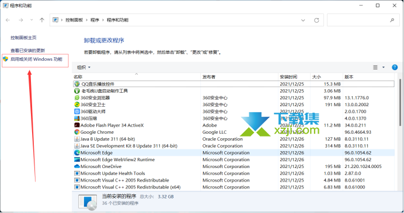Select 老毛桃U盘启动制作工具 program name
The image size is (404, 213).
(x=105, y=90)
